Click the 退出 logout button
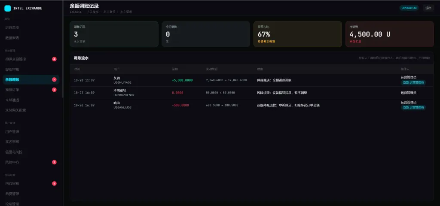 428,8
